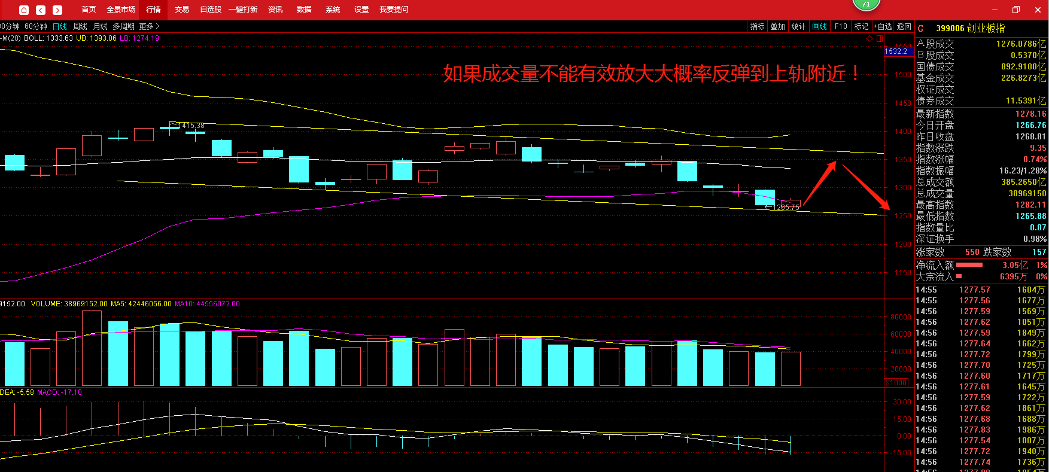Click the 统计 toolbar button
Image resolution: width=1049 pixels, height=472 pixels.
pos(798,26)
